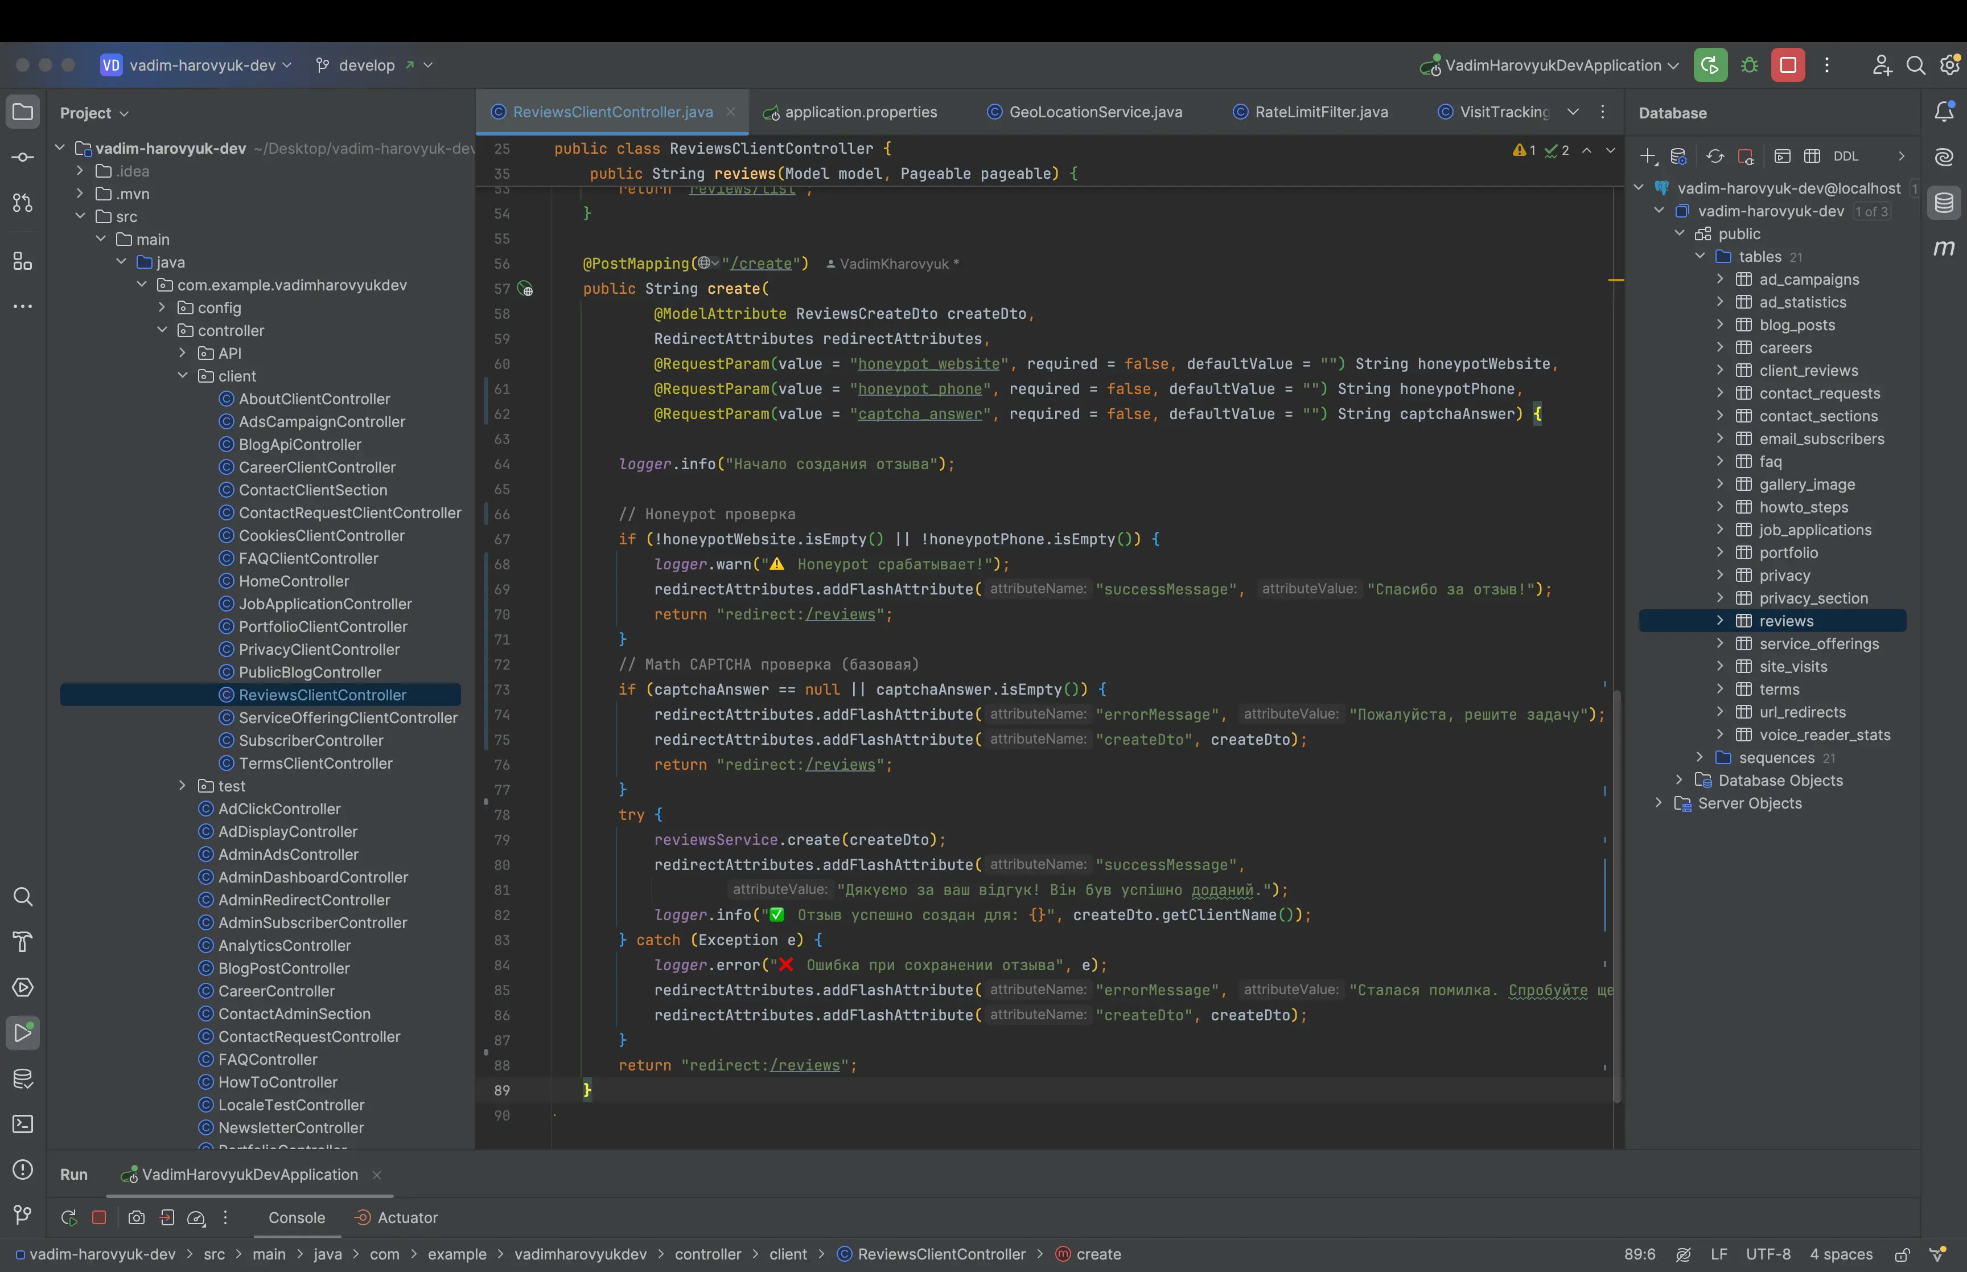
Task: Stop the running application with red square
Action: point(1788,65)
